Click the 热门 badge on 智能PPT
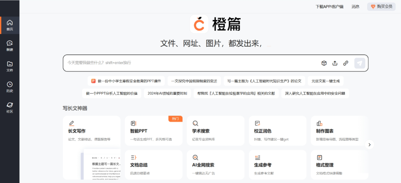This screenshot has width=401, height=183. 175,119
